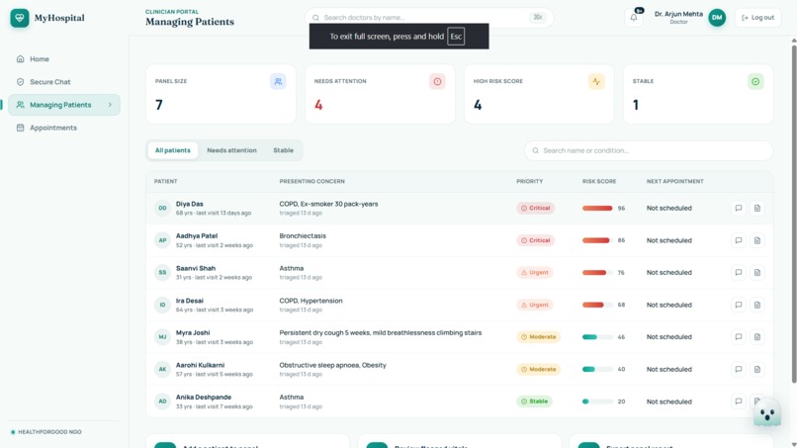Click the Stable badge for Anika Deshpande
Viewport: 797px width, 448px height.
pos(534,402)
